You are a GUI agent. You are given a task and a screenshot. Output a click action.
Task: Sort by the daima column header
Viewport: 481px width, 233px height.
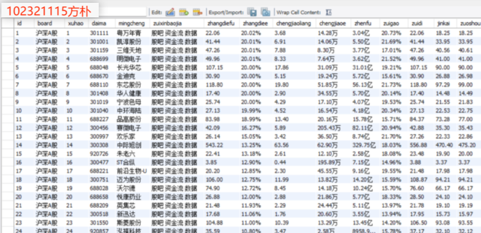[102, 23]
